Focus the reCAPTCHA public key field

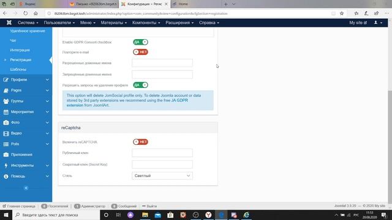(162, 153)
